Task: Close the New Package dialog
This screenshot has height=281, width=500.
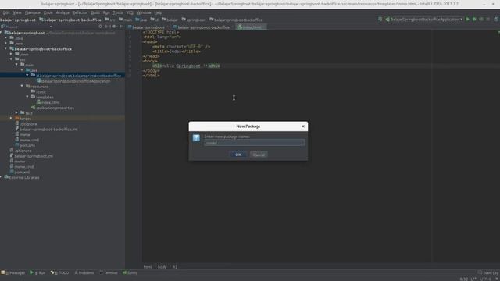Action: tap(303, 126)
